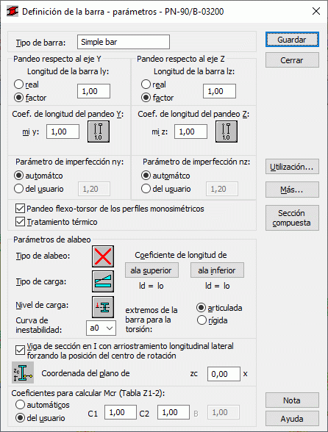Close the dialog with the X button
The height and width of the screenshot is (432, 328).
[x=316, y=11]
